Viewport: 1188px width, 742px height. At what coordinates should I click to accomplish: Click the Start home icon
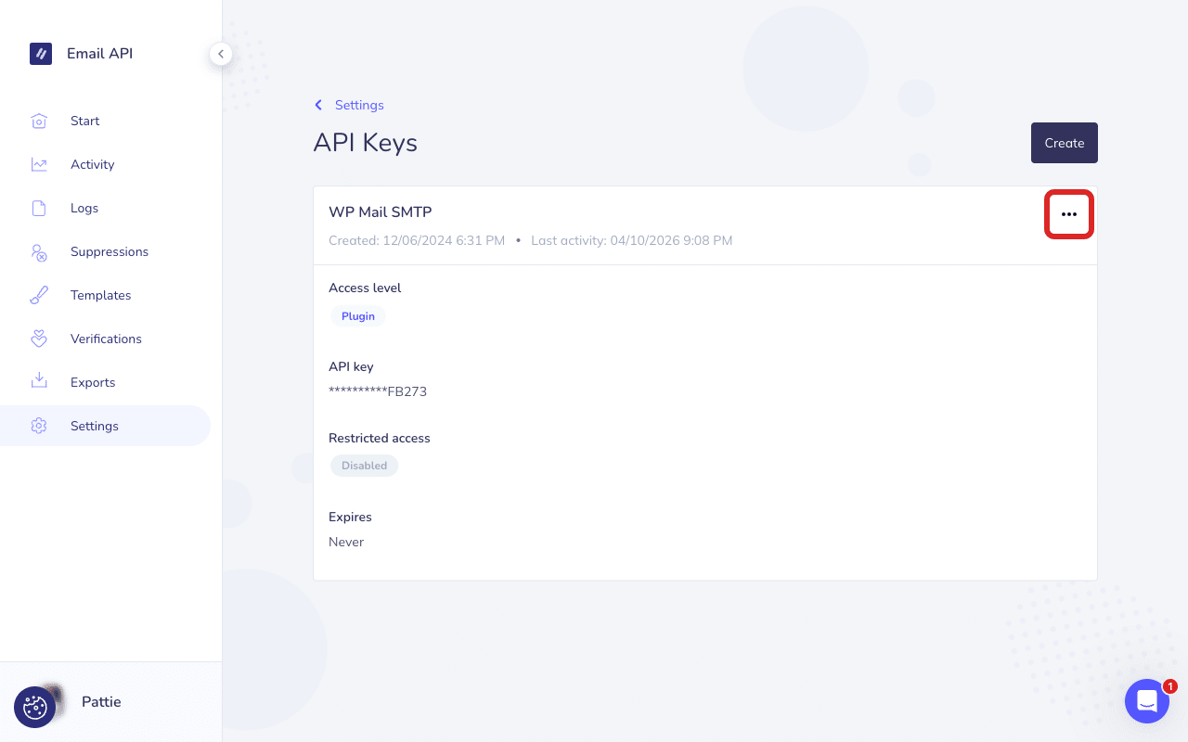pyautogui.click(x=39, y=121)
